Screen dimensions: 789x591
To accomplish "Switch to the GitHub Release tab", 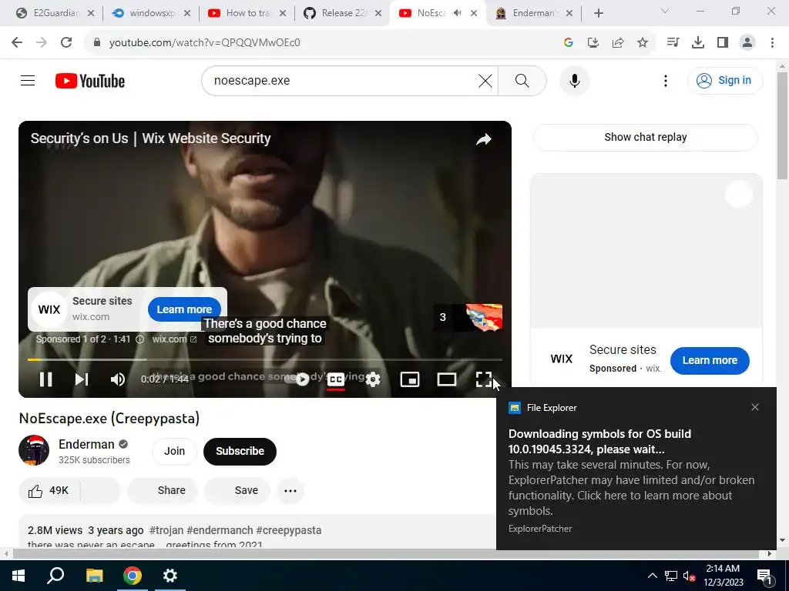I will (343, 13).
